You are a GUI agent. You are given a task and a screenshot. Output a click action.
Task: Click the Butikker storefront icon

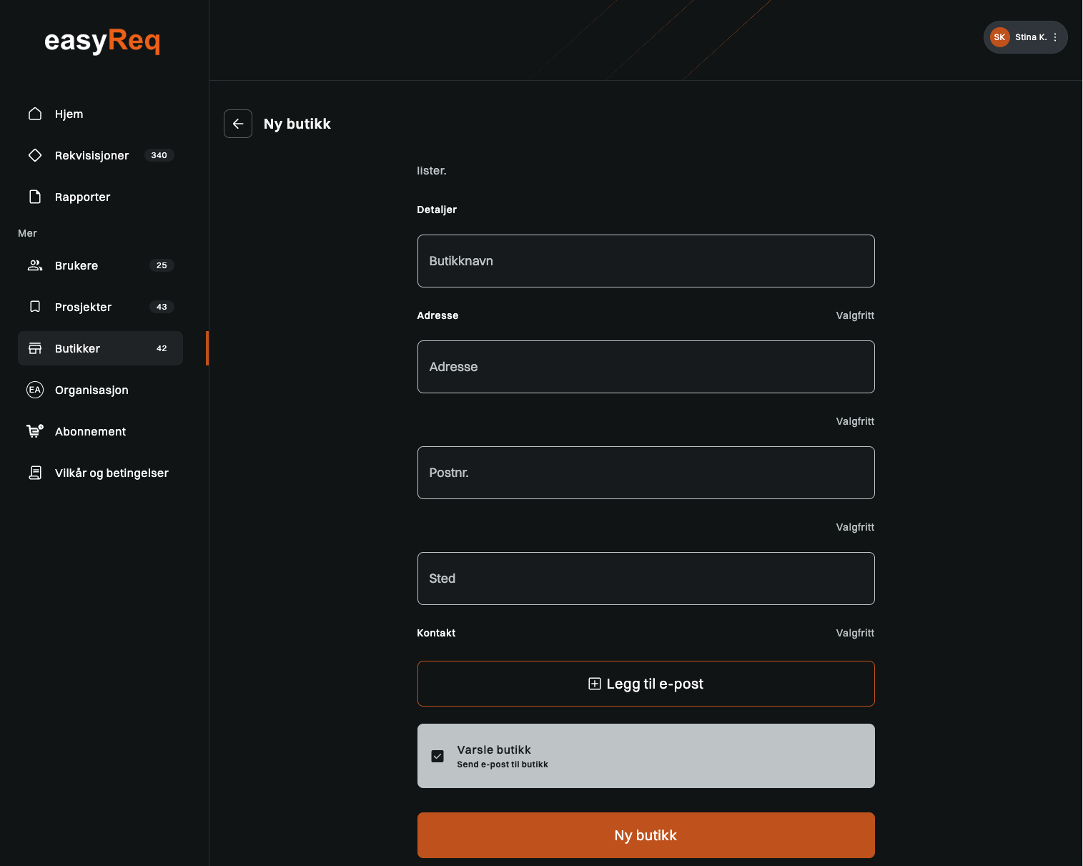pos(35,348)
